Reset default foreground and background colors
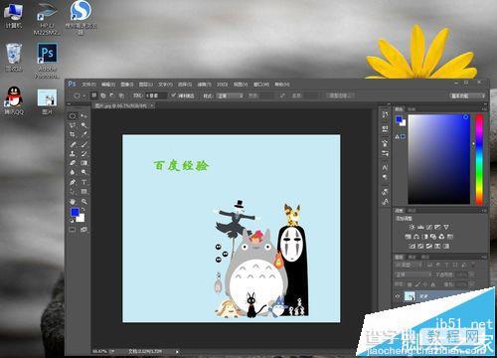This screenshot has height=358, width=497. tap(72, 220)
